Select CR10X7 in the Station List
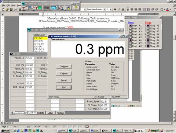This screenshot has width=176, height=133. point(41,38)
